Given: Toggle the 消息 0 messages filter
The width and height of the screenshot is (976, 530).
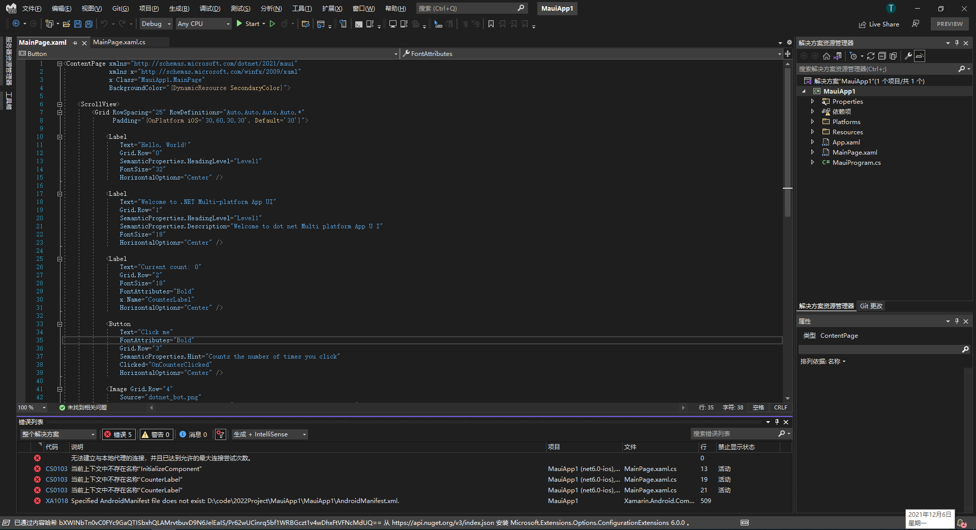Looking at the screenshot, I should pyautogui.click(x=193, y=434).
